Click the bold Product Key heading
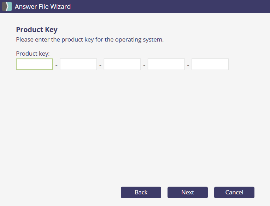 coord(37,30)
